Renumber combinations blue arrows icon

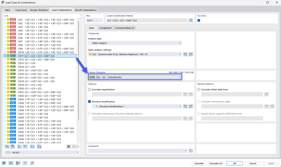pos(32,147)
